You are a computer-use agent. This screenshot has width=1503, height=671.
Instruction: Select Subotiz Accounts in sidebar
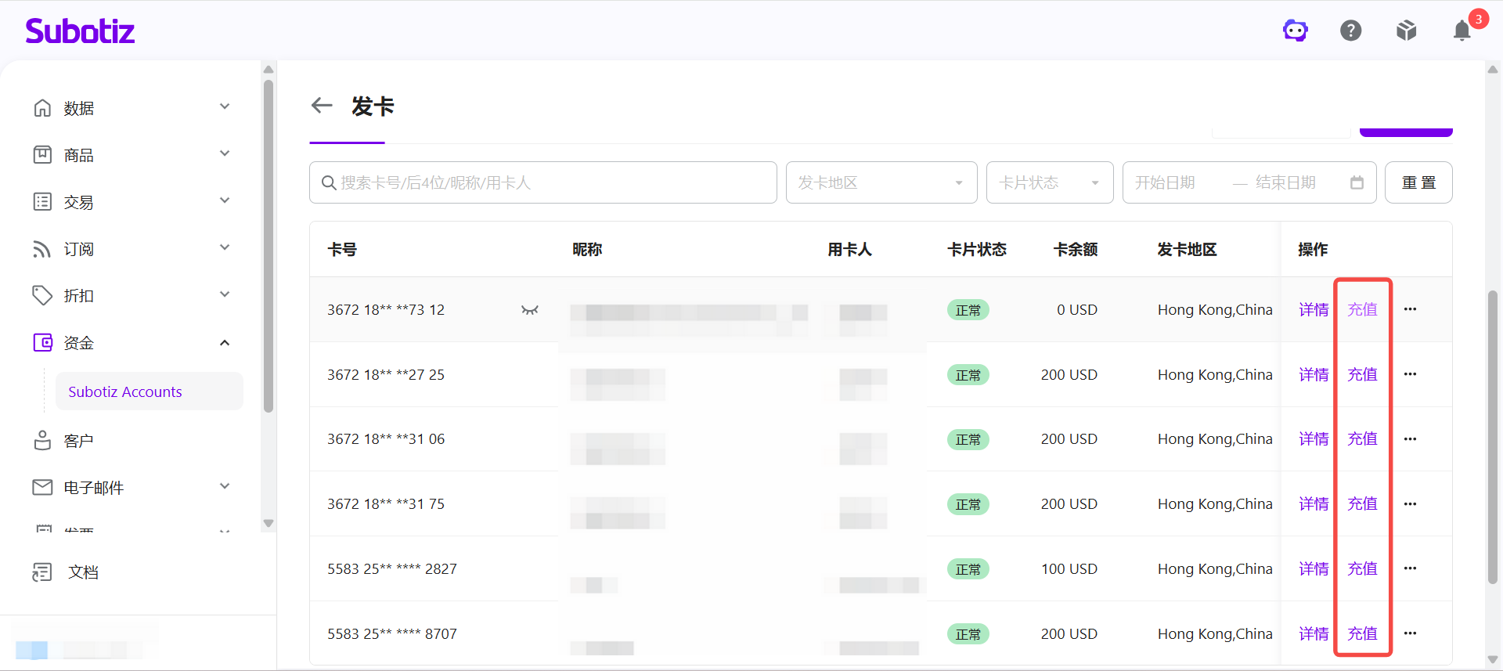point(149,391)
